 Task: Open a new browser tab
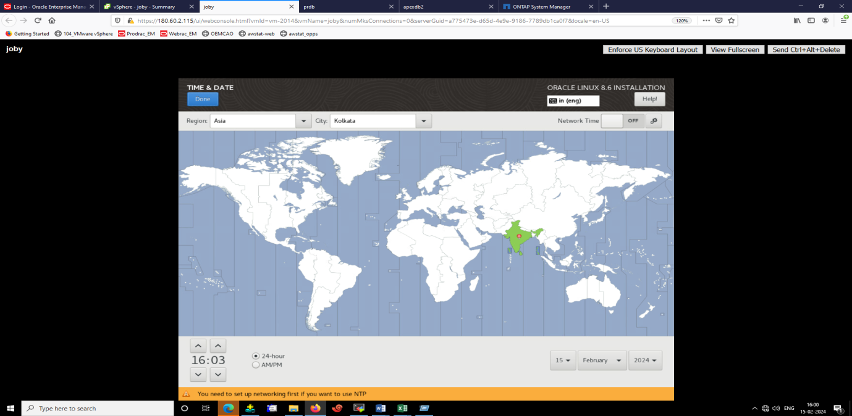tap(606, 6)
